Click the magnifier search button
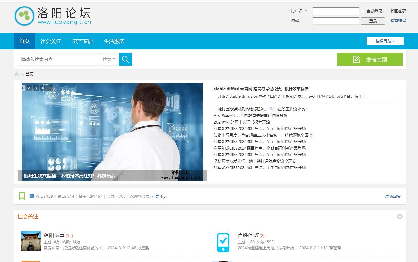418x262 pixels. pyautogui.click(x=125, y=59)
